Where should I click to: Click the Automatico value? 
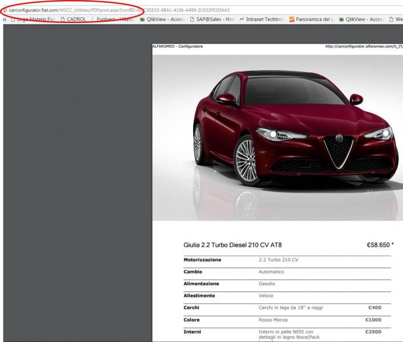271,272
